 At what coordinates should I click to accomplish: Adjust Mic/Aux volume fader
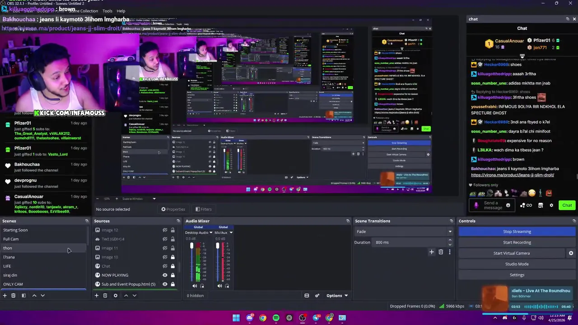[217, 246]
